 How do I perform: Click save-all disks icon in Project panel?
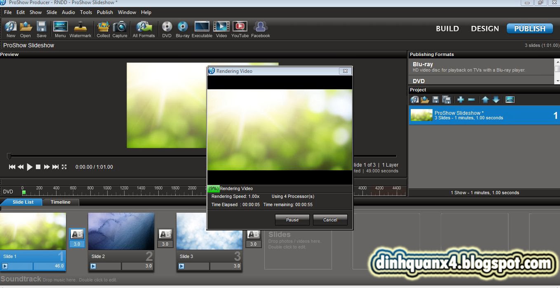pyautogui.click(x=446, y=100)
